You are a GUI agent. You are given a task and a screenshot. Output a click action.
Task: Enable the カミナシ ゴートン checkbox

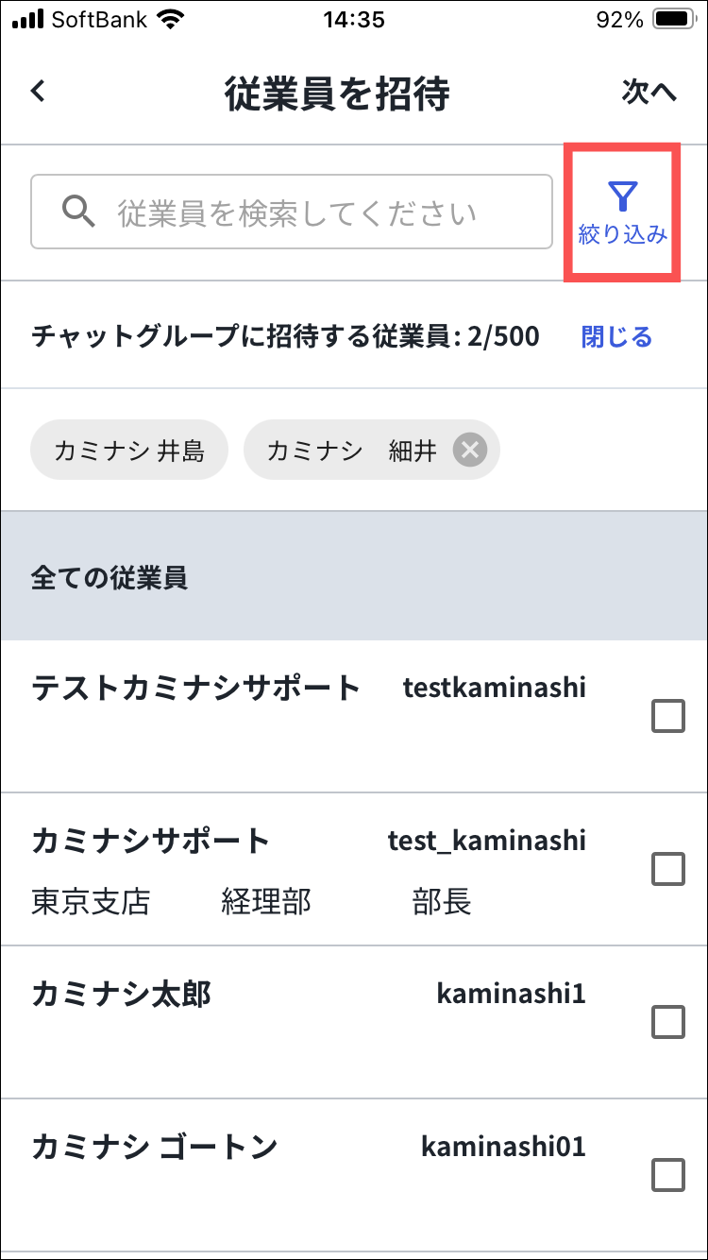[x=668, y=1174]
